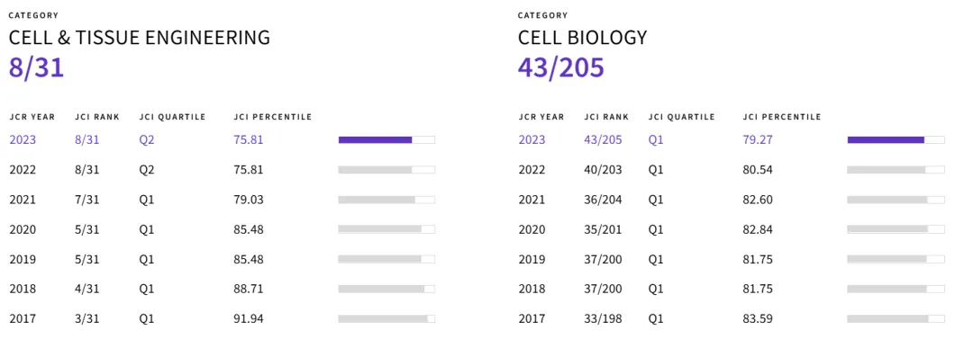Click the JCI QUARTILE header in Cell & Tissue table
Viewport: 973px width, 339px height.
[x=172, y=117]
